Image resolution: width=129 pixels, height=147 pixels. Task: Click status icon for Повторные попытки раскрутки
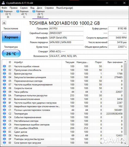click(x=4, y=96)
